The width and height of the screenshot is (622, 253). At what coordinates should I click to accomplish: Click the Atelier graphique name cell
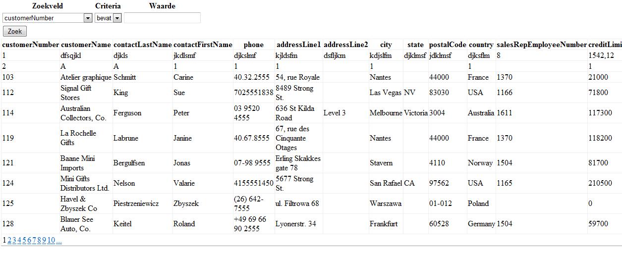[86, 77]
